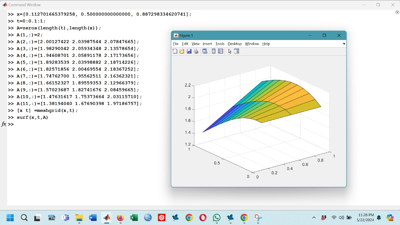Open Task View on the taskbar

pos(38,217)
